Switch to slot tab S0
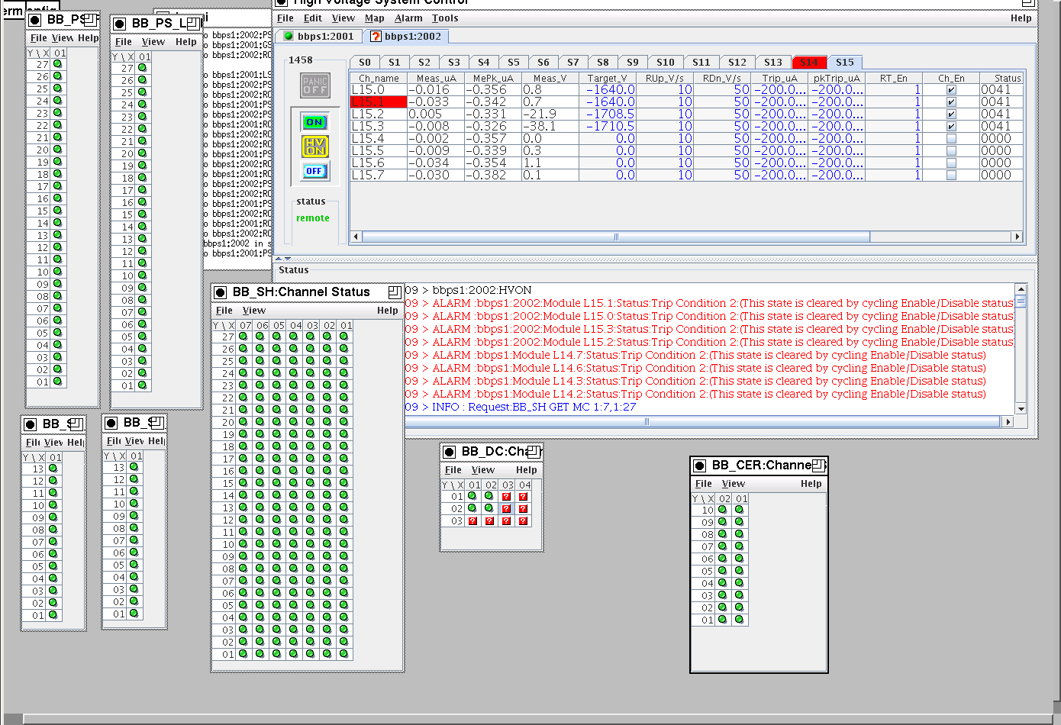Screen dimensions: 1061x725 pyautogui.click(x=365, y=63)
